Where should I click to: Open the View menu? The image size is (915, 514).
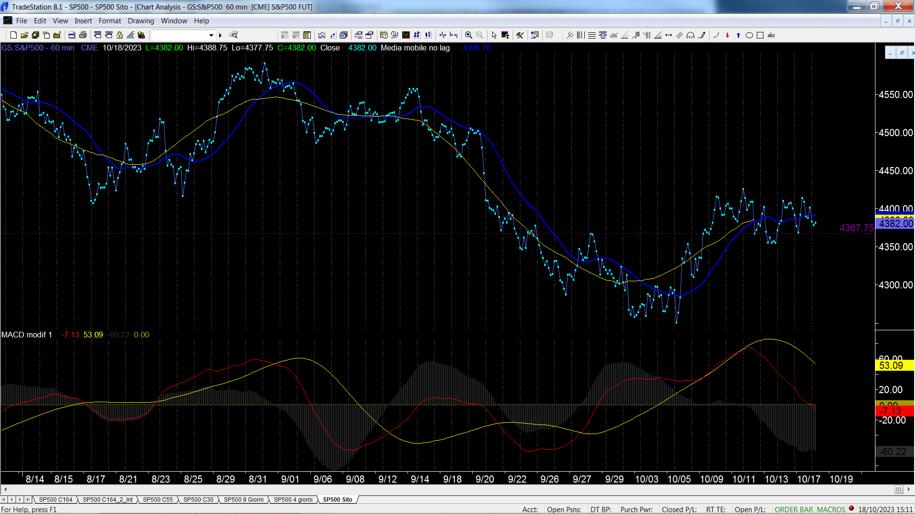pyautogui.click(x=60, y=21)
